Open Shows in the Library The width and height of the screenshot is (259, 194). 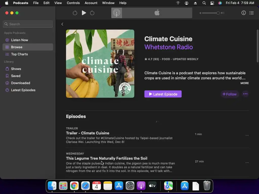click(28, 69)
